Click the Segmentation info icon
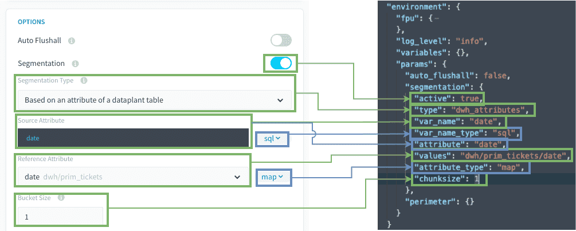The image size is (576, 231). click(75, 64)
